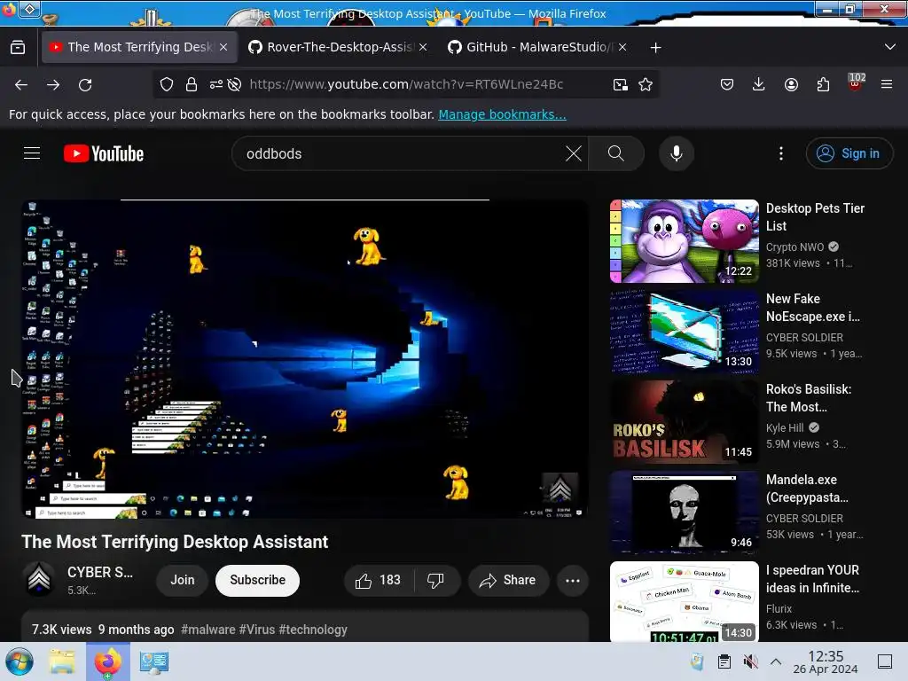Viewport: 908px width, 681px height.
Task: Click the Manage bookmarks link
Action: (502, 114)
